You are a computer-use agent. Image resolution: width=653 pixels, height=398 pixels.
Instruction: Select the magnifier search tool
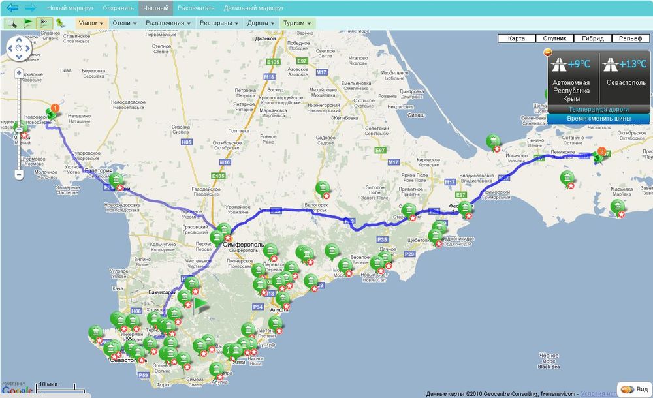coord(12,23)
